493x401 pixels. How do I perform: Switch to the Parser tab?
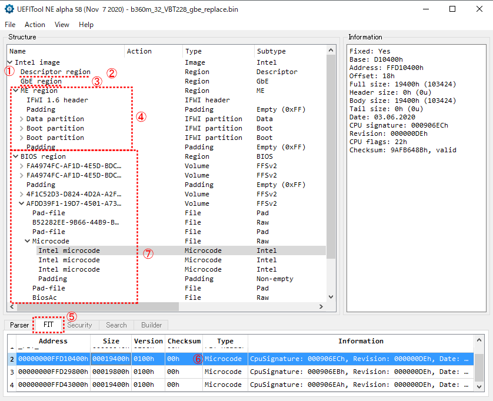(19, 325)
